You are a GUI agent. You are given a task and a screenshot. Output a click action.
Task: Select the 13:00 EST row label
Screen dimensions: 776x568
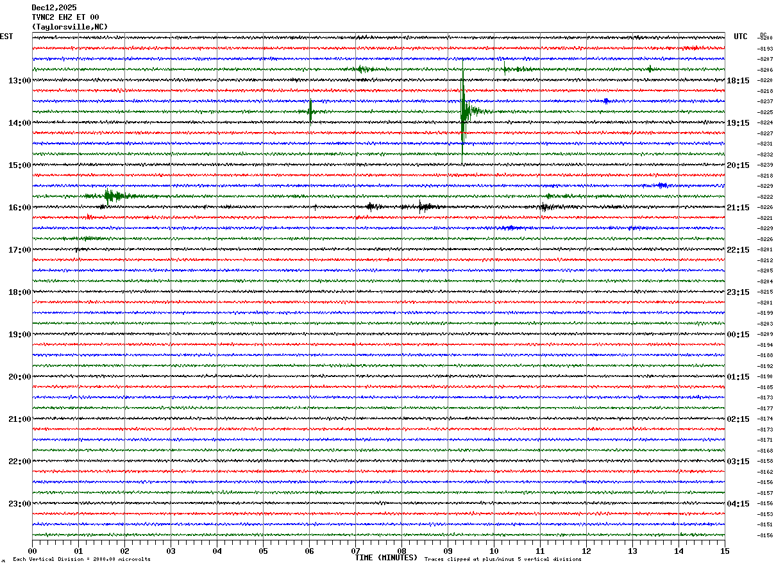19,81
